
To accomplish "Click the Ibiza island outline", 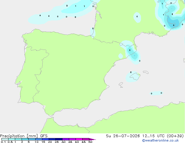I will 121,84.
